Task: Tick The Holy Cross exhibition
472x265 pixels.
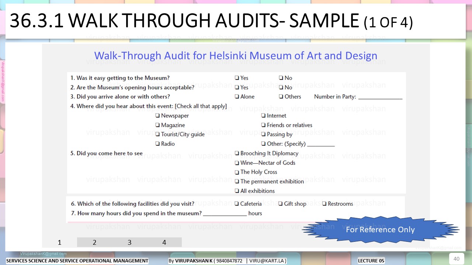Action: pos(237,172)
